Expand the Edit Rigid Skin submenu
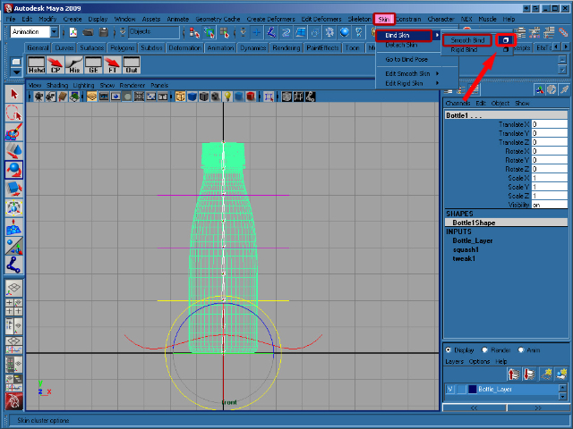 (x=412, y=83)
